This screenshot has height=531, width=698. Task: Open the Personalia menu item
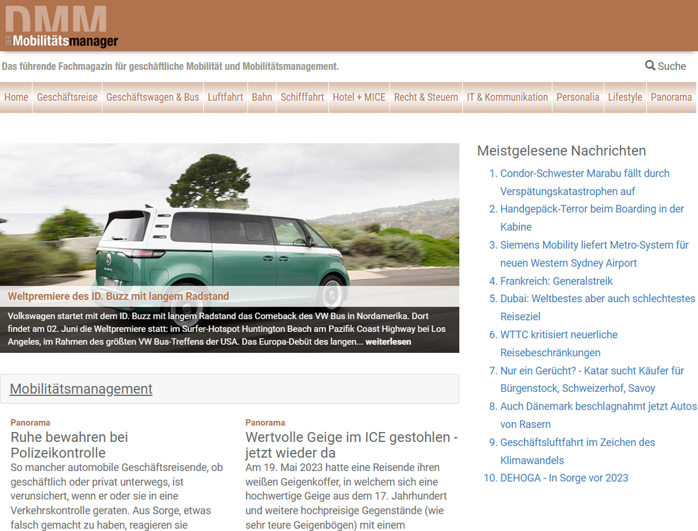[x=578, y=97]
